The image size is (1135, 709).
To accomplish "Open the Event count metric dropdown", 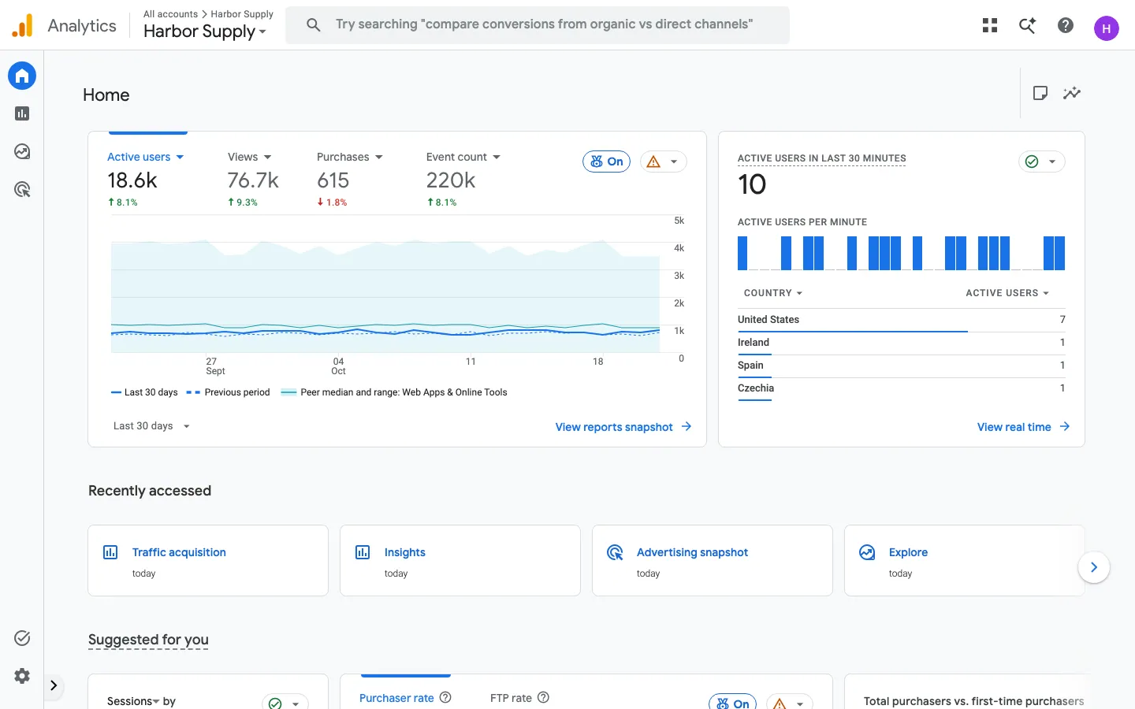I will click(x=463, y=157).
